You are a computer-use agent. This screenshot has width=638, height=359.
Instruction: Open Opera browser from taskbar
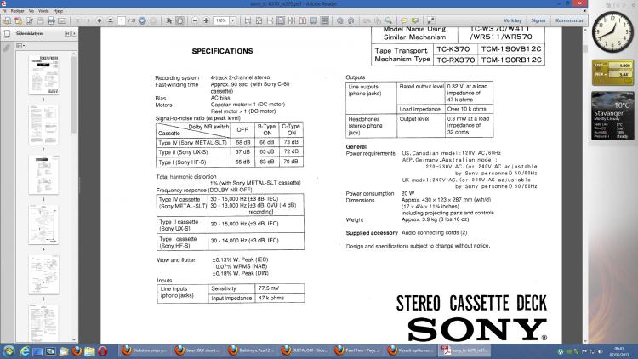(103, 350)
